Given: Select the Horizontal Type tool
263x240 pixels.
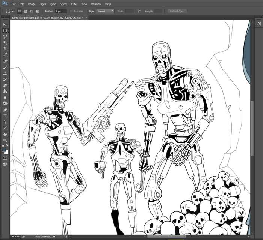Looking at the screenshot, I should 5,116.
